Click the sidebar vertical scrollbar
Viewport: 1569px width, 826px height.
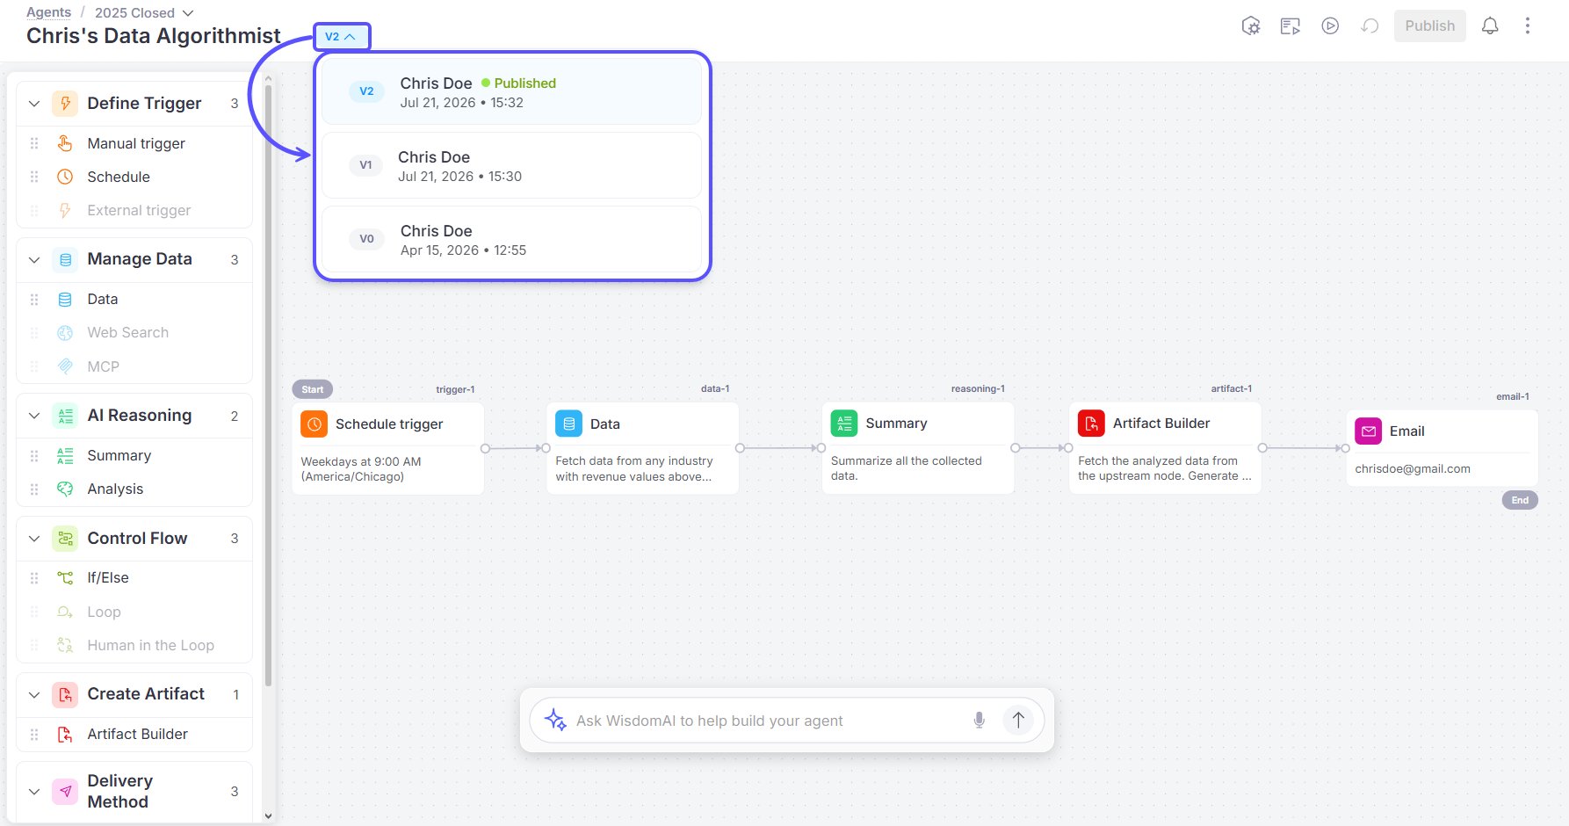click(268, 387)
